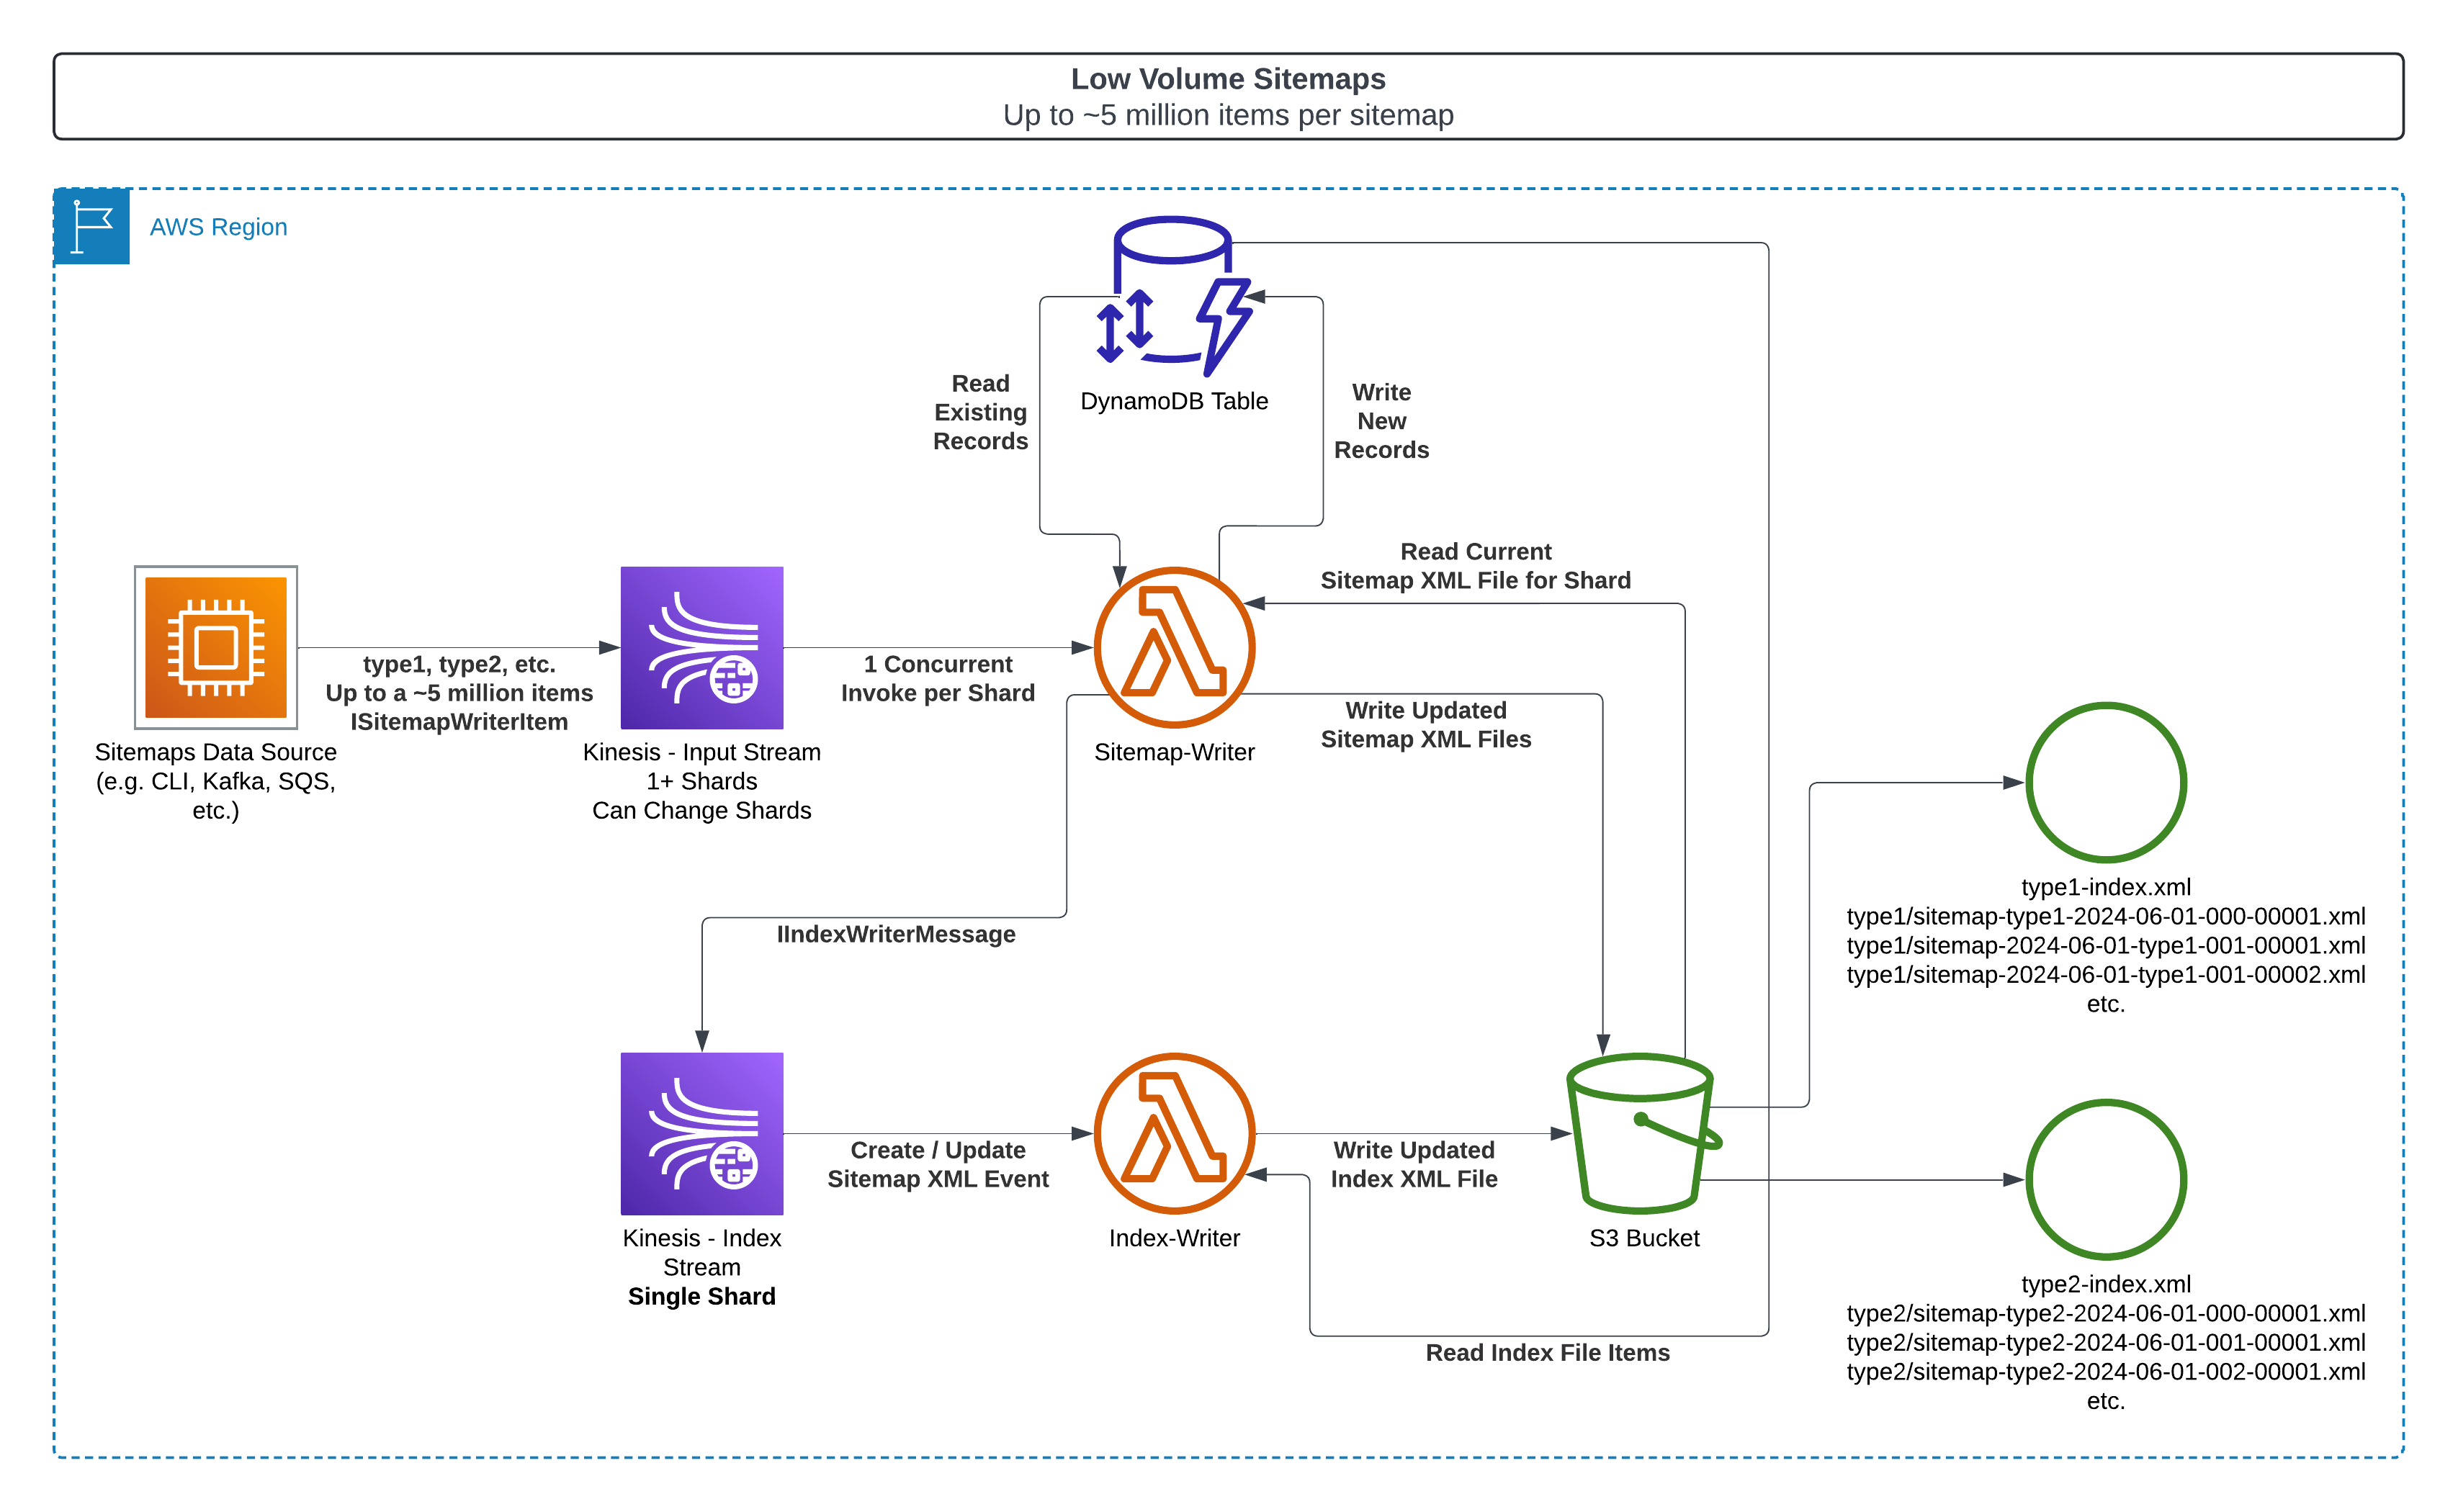This screenshot has width=2458, height=1512.
Task: Click the '1 Concurrent Invoke per Shard' label
Action: point(938,679)
